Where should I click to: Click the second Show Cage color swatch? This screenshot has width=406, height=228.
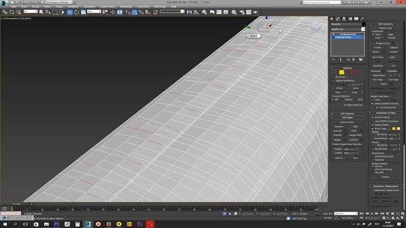tap(398, 129)
